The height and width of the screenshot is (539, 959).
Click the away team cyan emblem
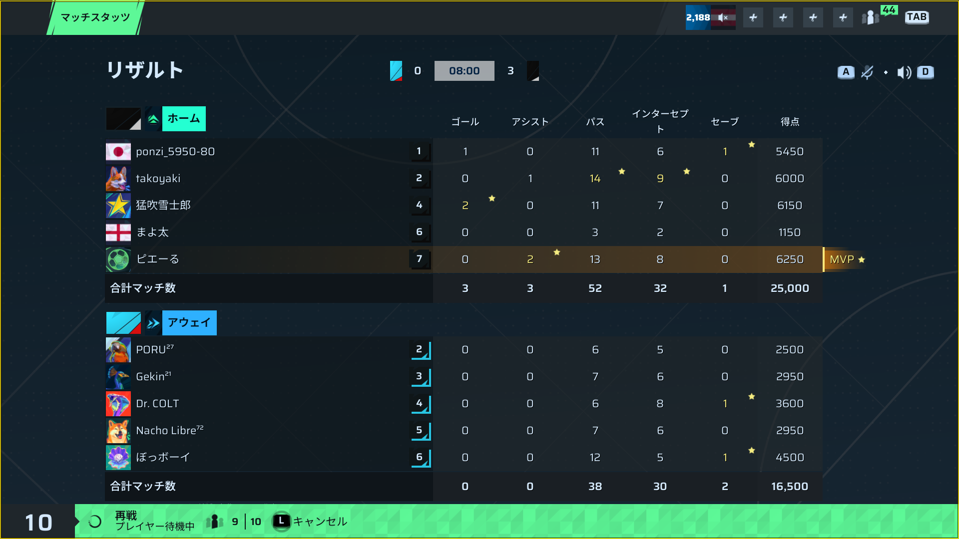click(x=123, y=323)
